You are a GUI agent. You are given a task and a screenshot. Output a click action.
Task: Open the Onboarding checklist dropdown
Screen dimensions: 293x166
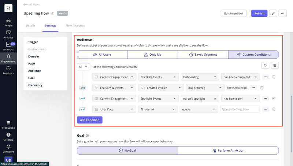(x=200, y=77)
